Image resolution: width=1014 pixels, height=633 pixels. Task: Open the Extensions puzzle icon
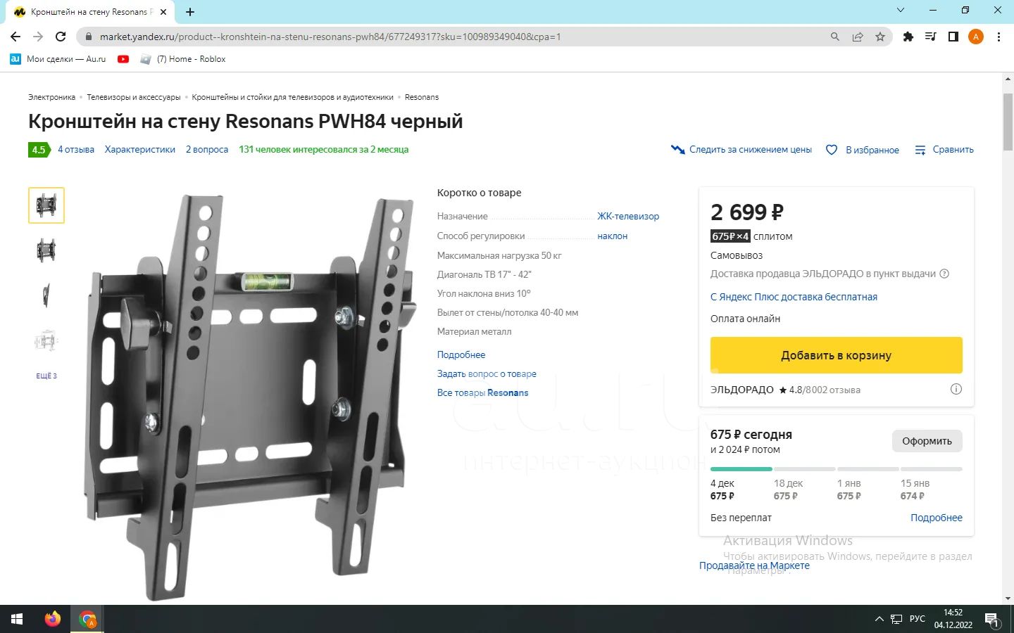[908, 37]
